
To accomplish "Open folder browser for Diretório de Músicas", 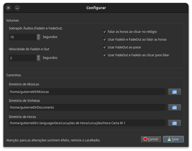I will tap(175, 92).
